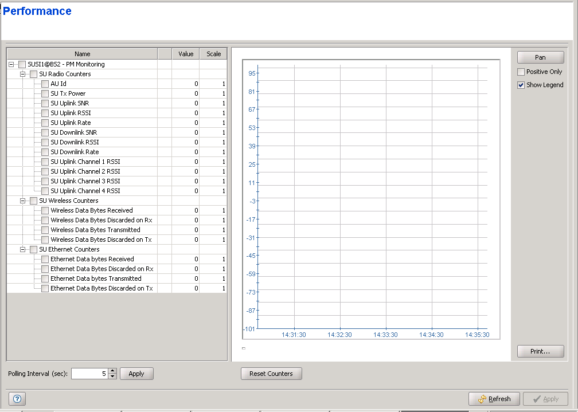Uncheck the Show Legend checkbox
The image size is (578, 412).
click(521, 85)
